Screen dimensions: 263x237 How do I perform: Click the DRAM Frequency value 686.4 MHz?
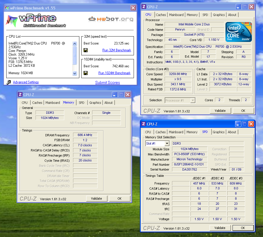pos(85,135)
